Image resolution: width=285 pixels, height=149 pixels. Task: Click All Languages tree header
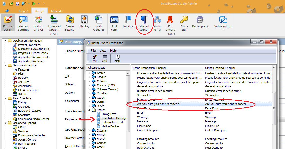(108, 68)
